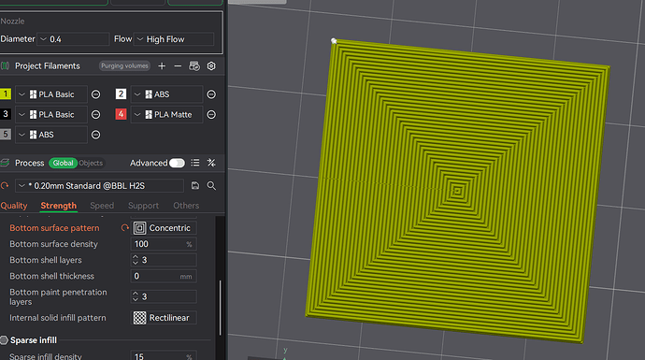Click filament 3 black color swatch

[6, 114]
